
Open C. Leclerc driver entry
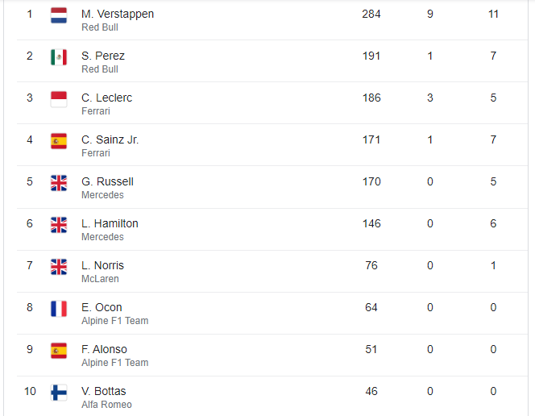click(107, 98)
